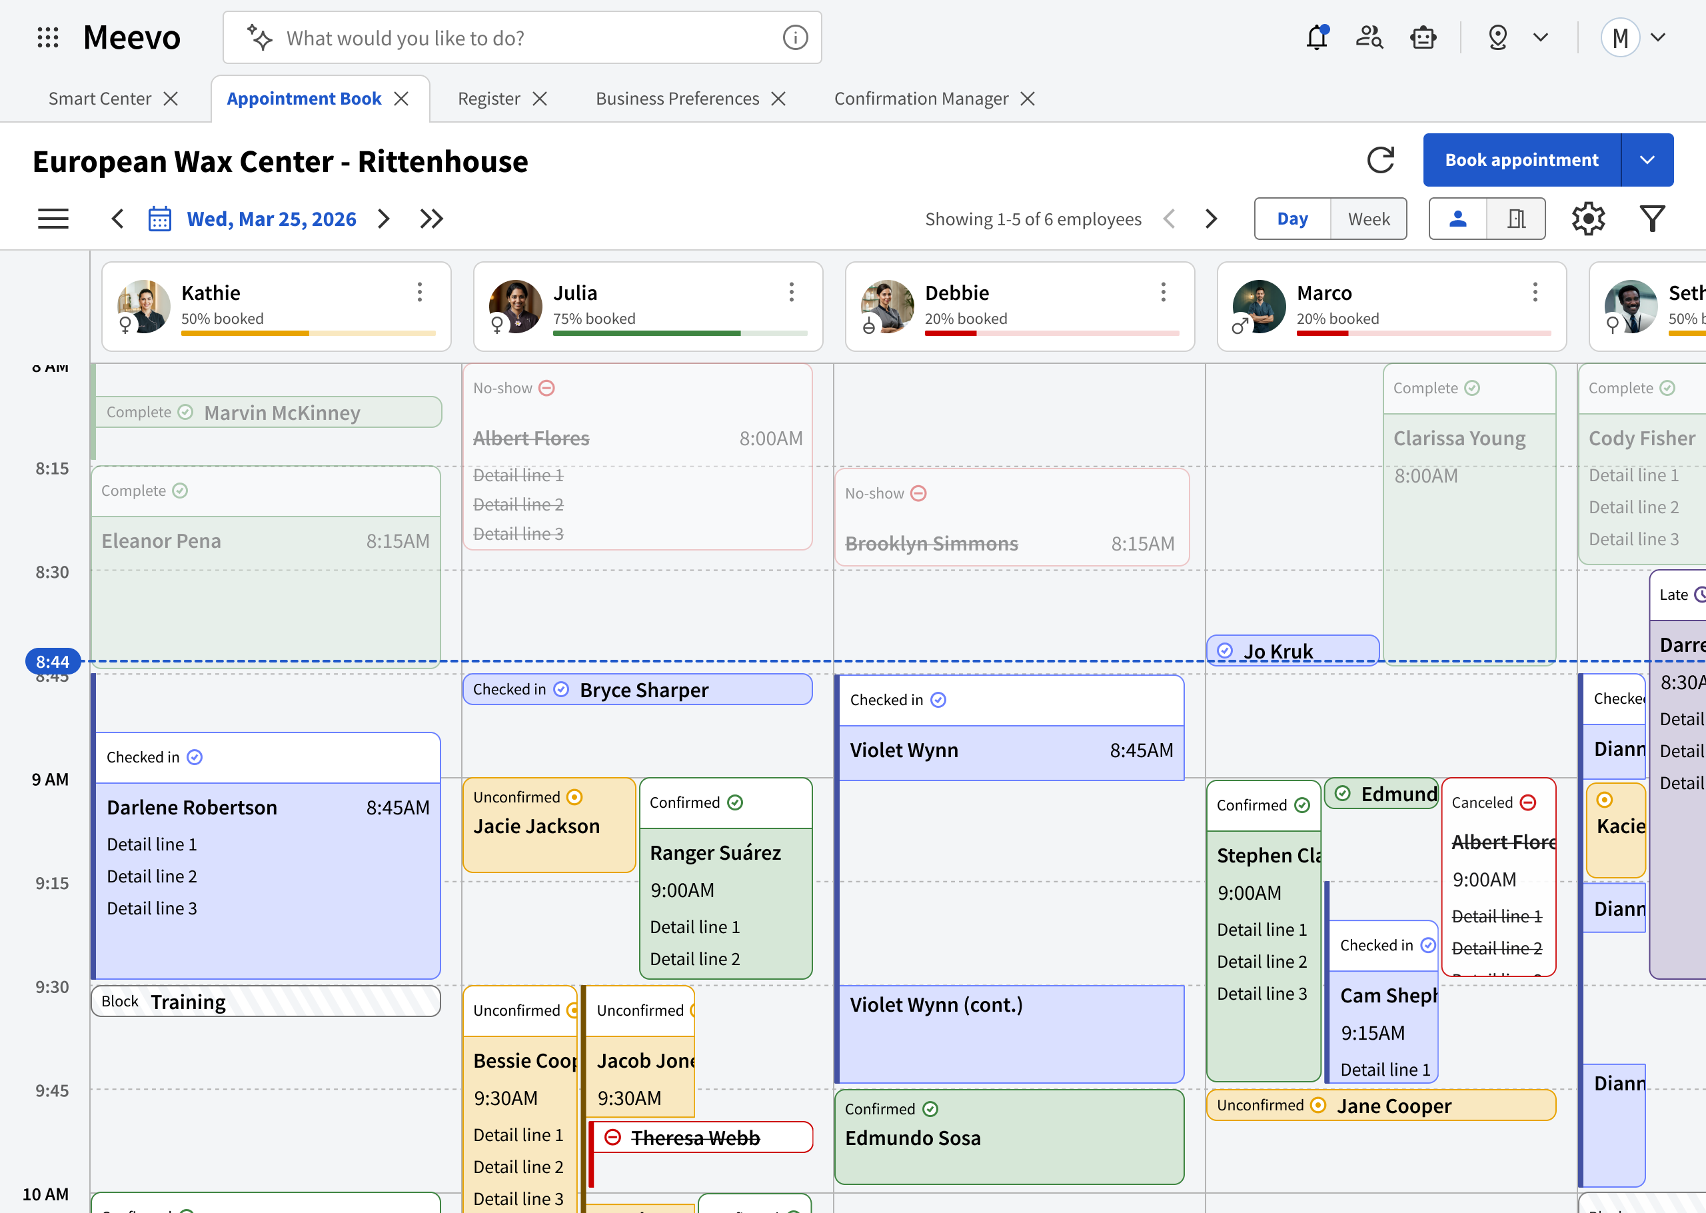
Task: Close the Confirmation Manager tab
Action: click(x=1028, y=99)
